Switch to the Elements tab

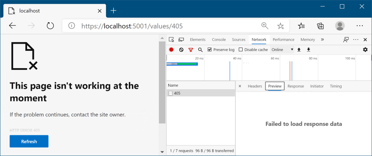[198, 40]
